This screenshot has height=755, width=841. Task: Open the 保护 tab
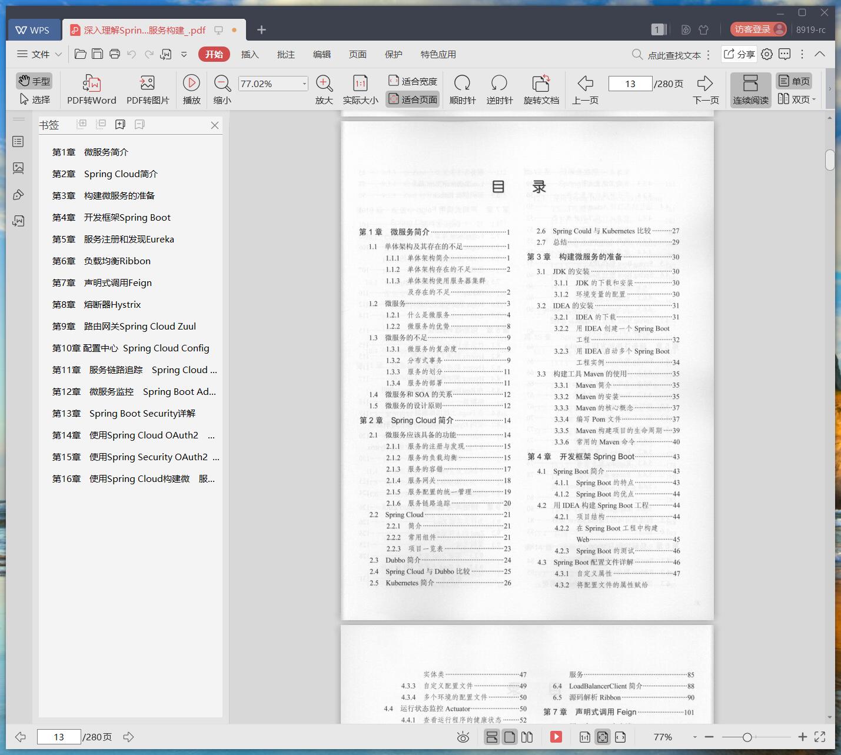coord(394,54)
